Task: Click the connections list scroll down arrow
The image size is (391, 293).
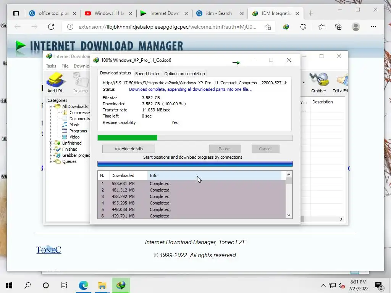Action: pyautogui.click(x=289, y=215)
